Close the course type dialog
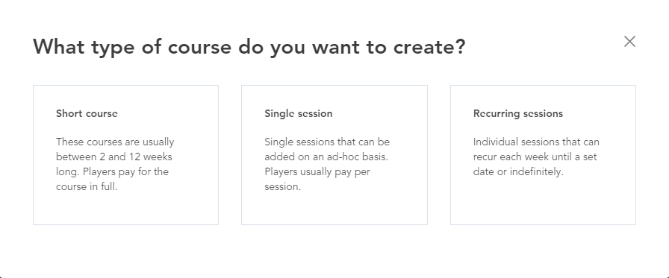669x278 pixels. pos(629,42)
